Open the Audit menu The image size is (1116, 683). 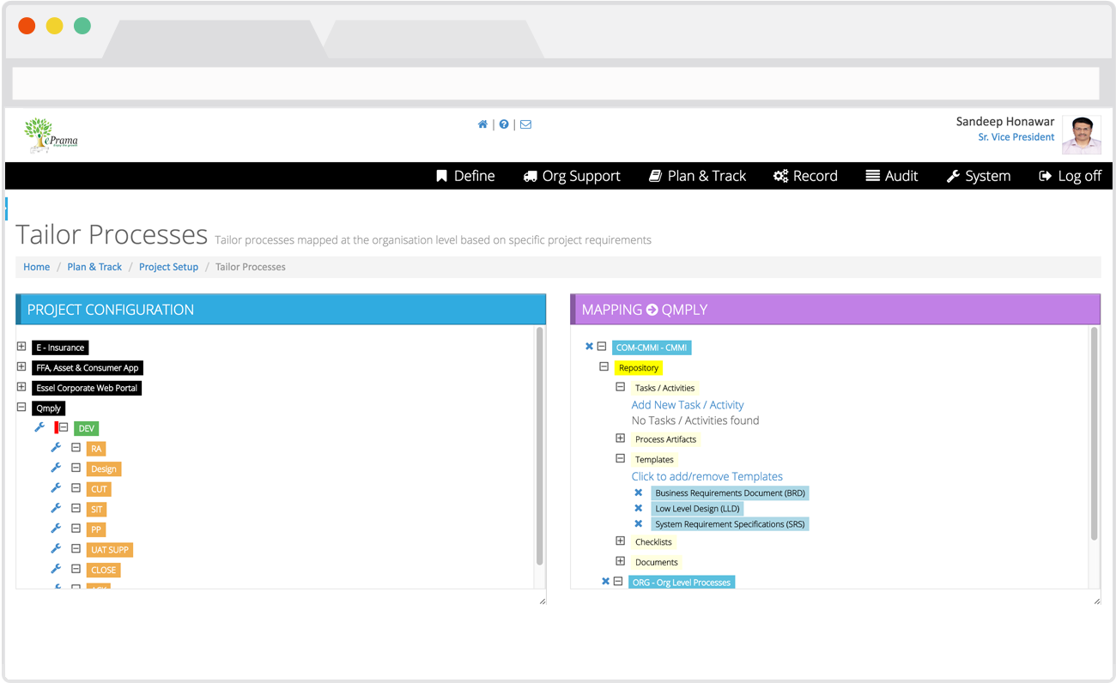coord(891,176)
